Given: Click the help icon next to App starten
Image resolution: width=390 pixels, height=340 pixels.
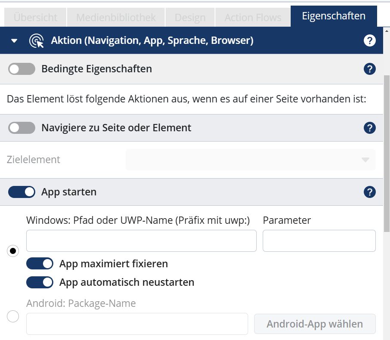Looking at the screenshot, I should 369,192.
